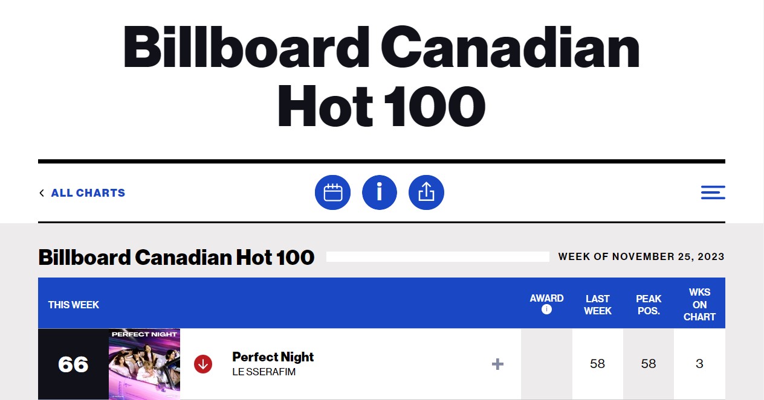
Task: Click the This Week column header
Action: point(74,305)
